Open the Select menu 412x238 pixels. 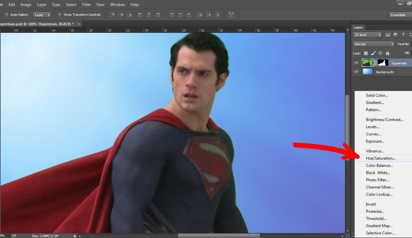(71, 4)
